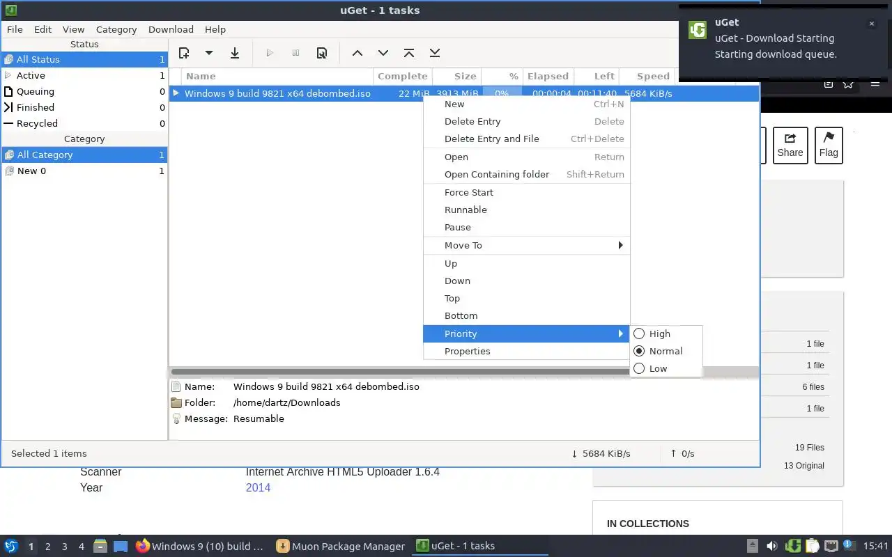Switch to Muon Package Manager taskbar window
The image size is (892, 557).
coord(340,546)
